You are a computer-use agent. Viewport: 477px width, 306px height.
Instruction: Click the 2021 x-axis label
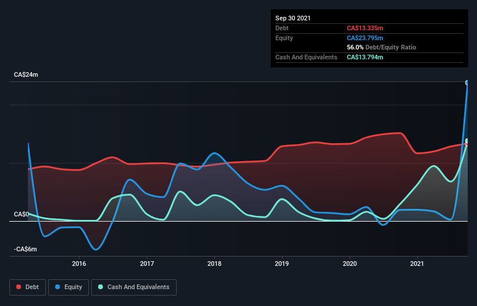(x=417, y=264)
